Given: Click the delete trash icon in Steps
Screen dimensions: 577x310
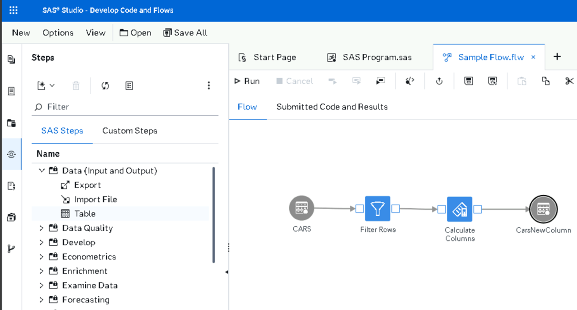Looking at the screenshot, I should coord(76,86).
